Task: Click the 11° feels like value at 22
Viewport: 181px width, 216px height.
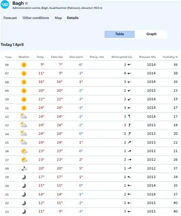Action: point(60,203)
